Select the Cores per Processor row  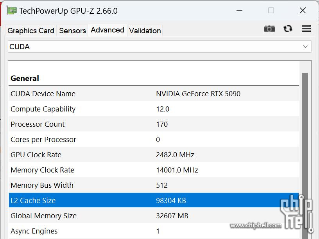pyautogui.click(x=154, y=140)
